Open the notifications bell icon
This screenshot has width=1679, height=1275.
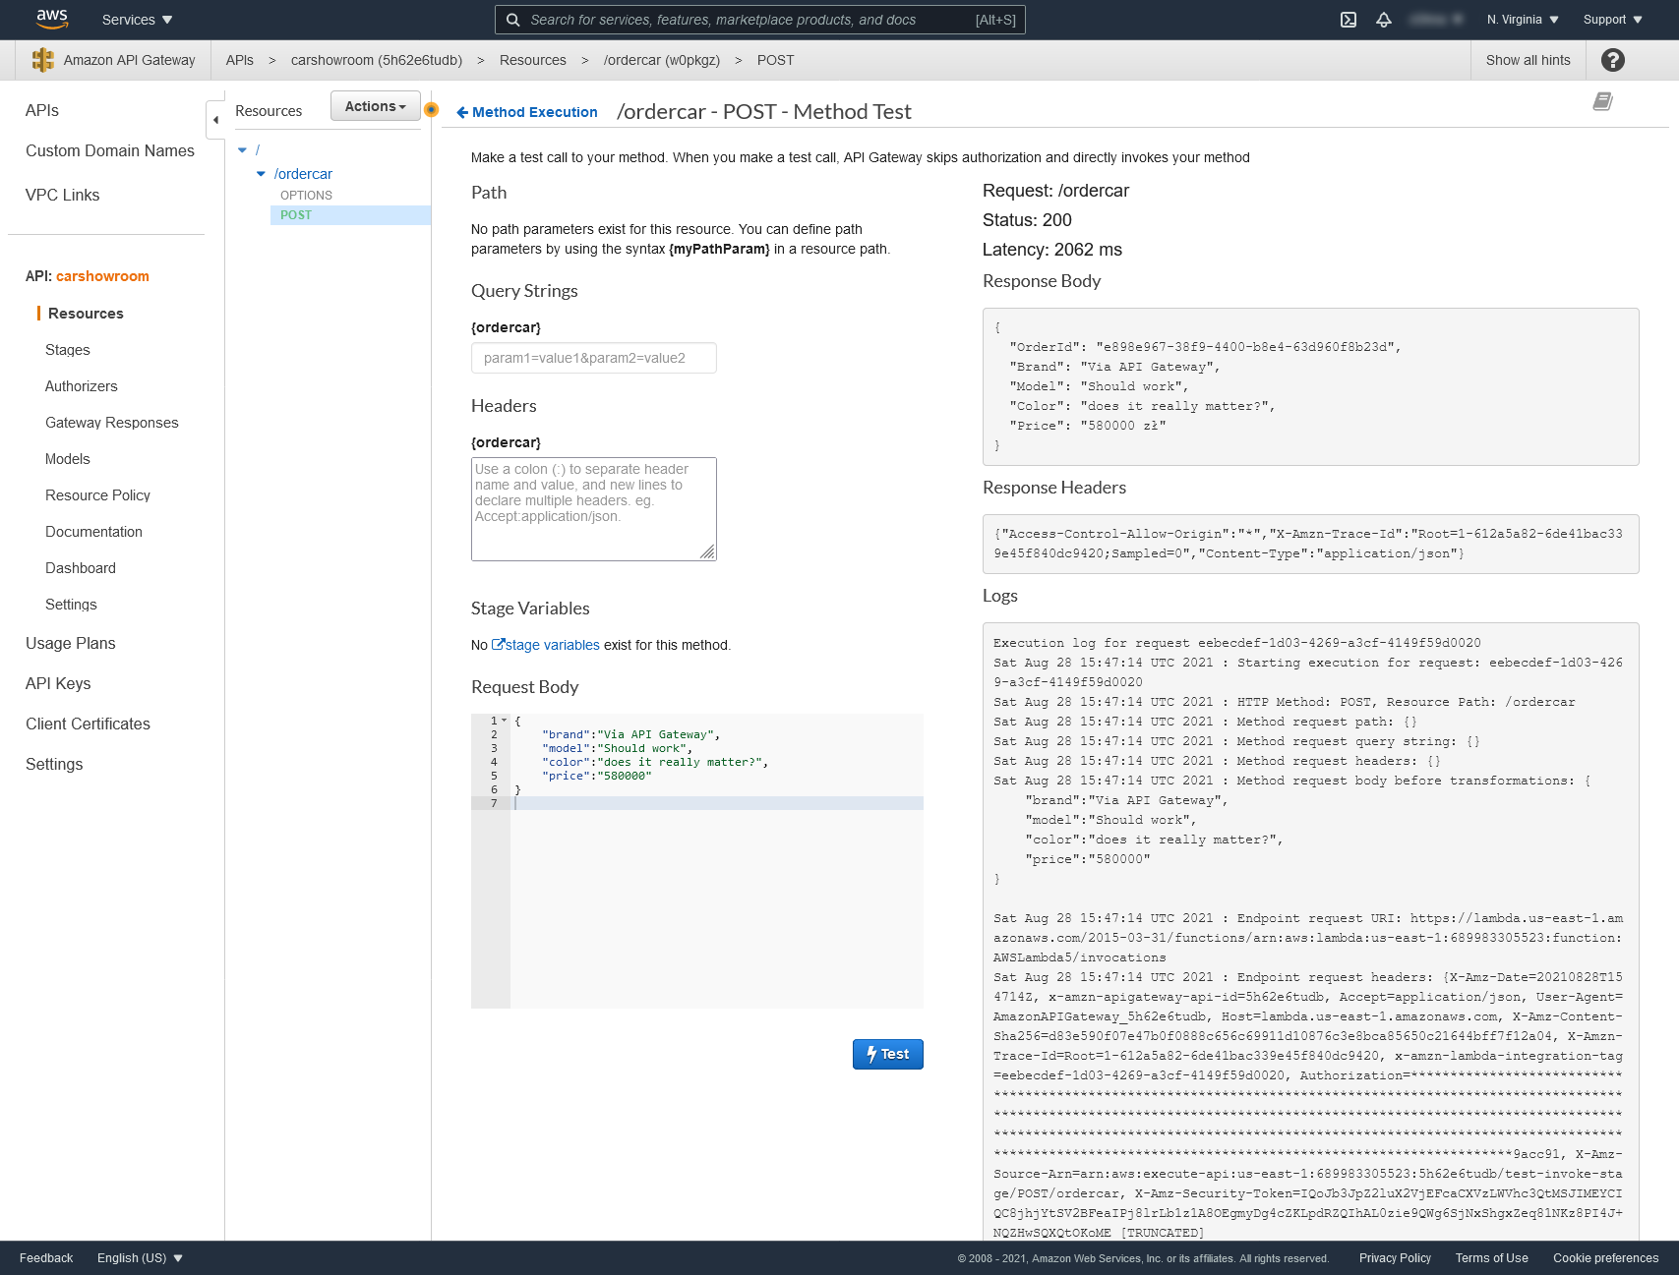(1384, 20)
